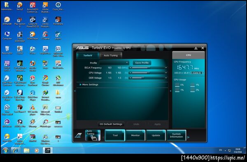Image resolution: width=247 pixels, height=162 pixels.
Task: Expand More Settings section
Action: [89, 84]
